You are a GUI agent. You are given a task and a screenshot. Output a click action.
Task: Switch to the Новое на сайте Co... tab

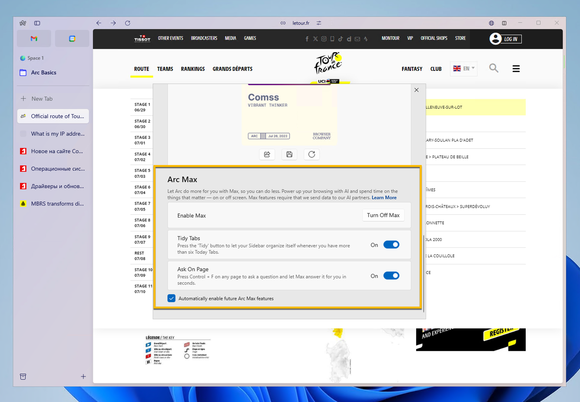pyautogui.click(x=53, y=151)
